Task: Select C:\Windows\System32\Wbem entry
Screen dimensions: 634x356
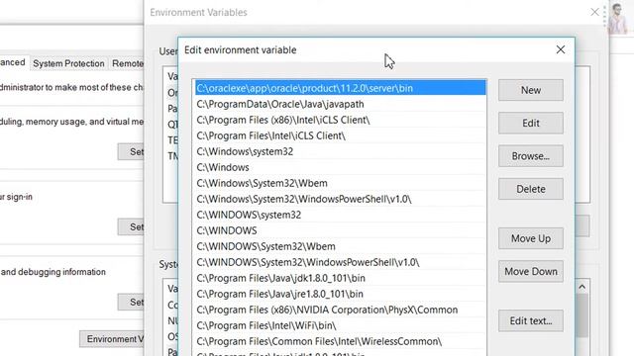Action: 340,183
